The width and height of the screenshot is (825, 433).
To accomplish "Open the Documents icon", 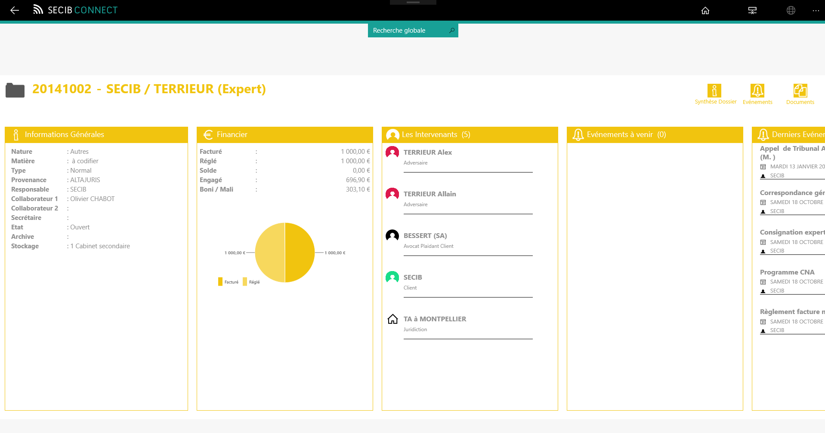I will pyautogui.click(x=800, y=91).
